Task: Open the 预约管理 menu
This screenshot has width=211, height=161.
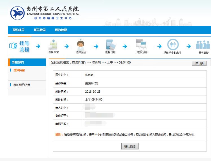Action: tap(61, 30)
